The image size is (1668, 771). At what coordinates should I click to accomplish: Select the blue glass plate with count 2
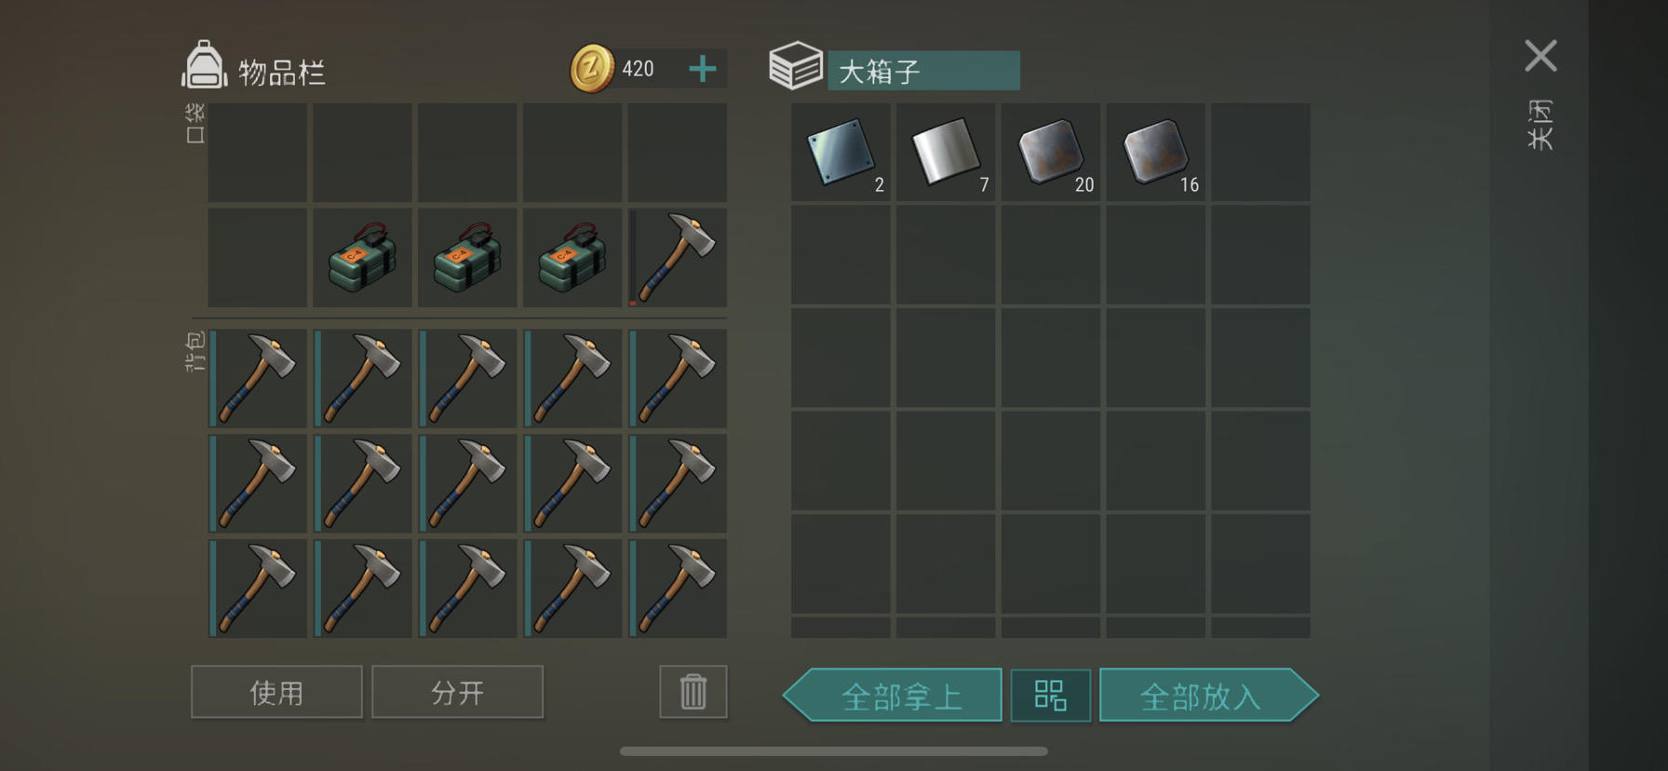[x=841, y=153]
